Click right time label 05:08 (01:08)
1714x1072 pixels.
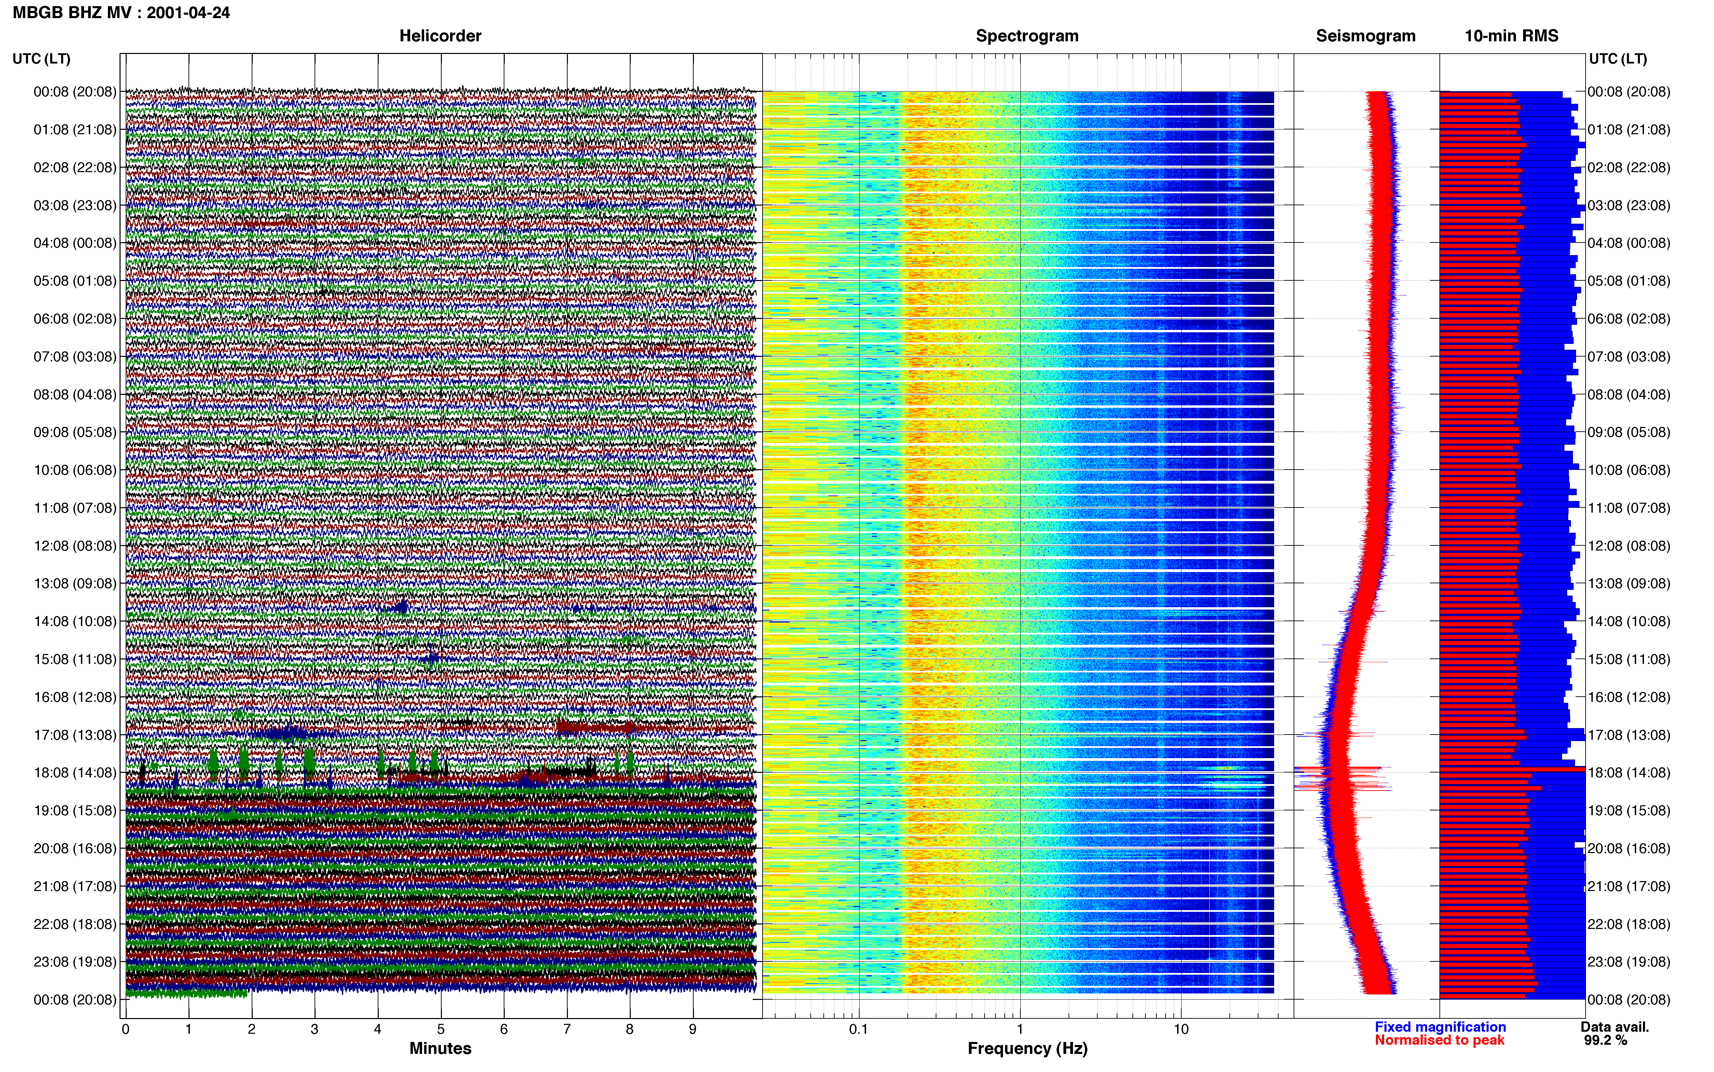coord(1628,281)
